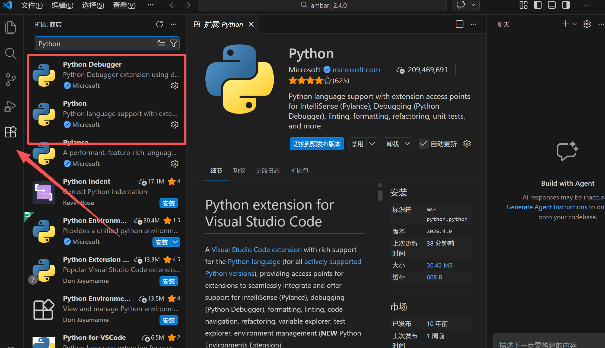Screen dimensions: 605x348
Task: Install Python Environment Manager by Don Jayamanne
Action: pos(168,320)
